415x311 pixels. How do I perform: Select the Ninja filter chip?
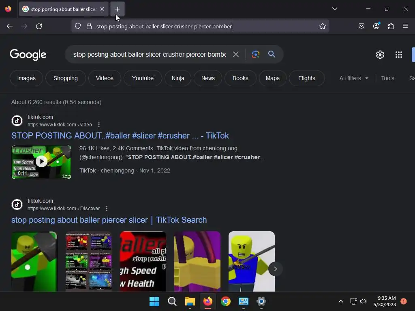[178, 78]
